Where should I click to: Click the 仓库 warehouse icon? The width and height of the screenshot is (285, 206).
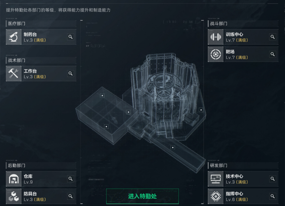point(14,179)
